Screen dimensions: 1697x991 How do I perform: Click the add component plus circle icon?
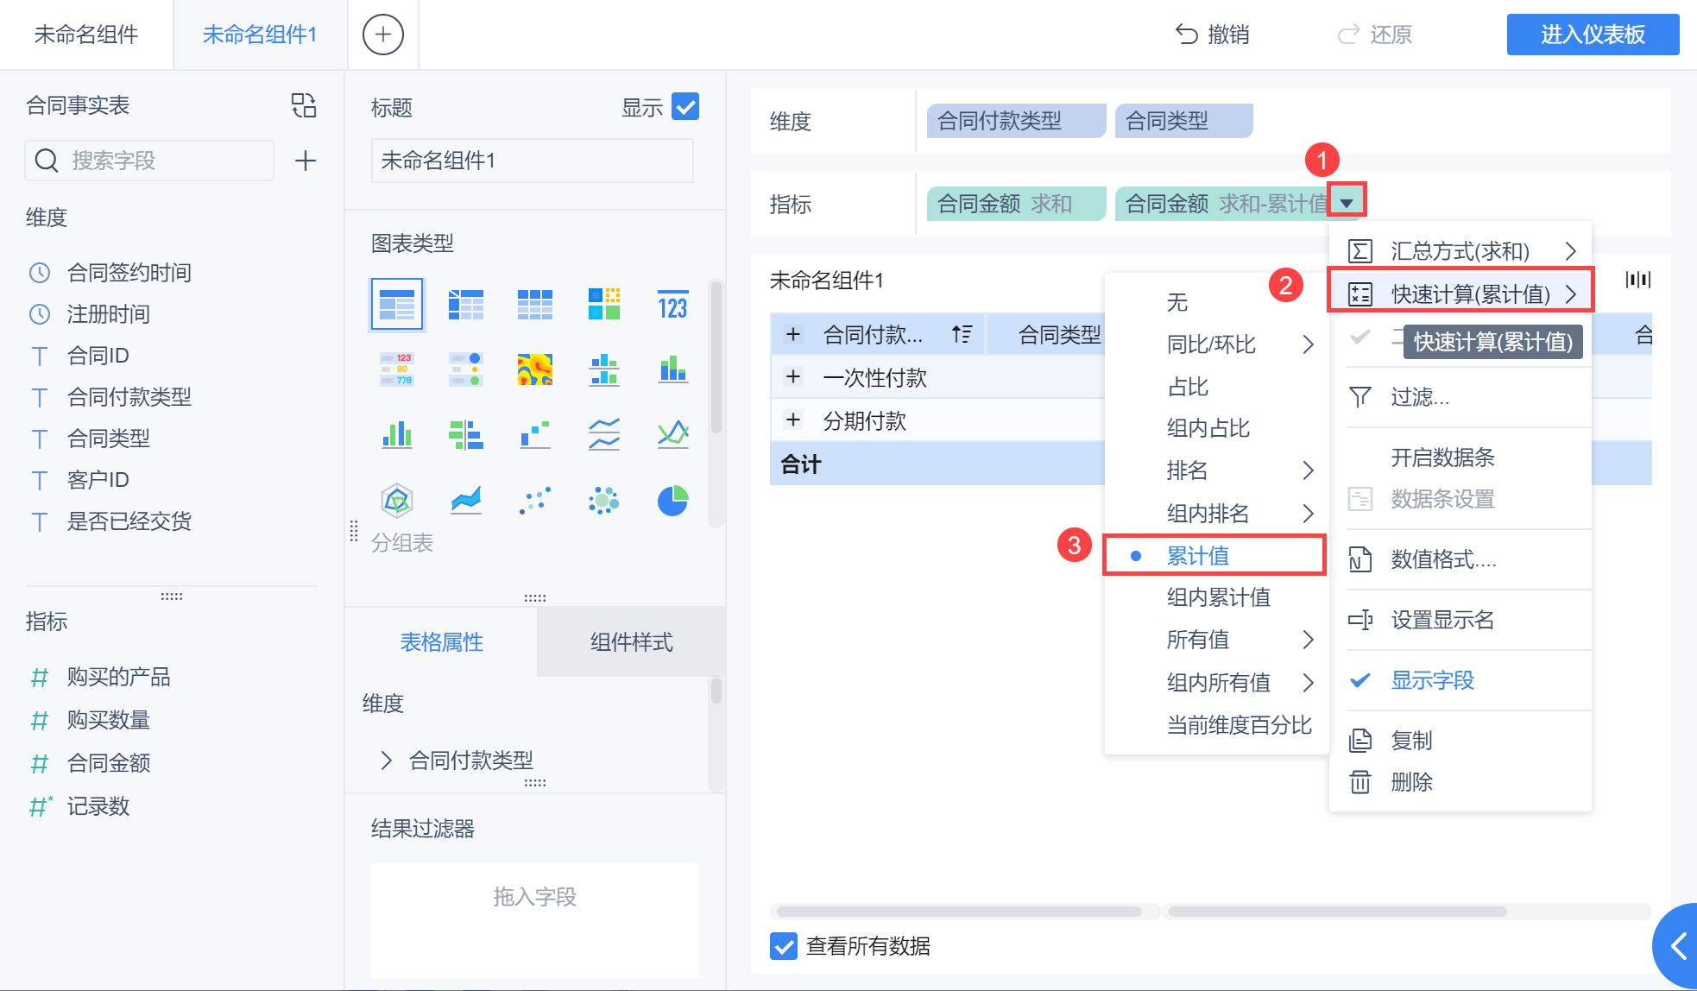click(382, 35)
